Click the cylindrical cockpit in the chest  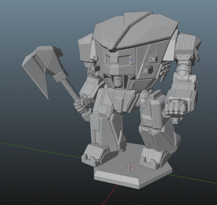[x=118, y=82]
